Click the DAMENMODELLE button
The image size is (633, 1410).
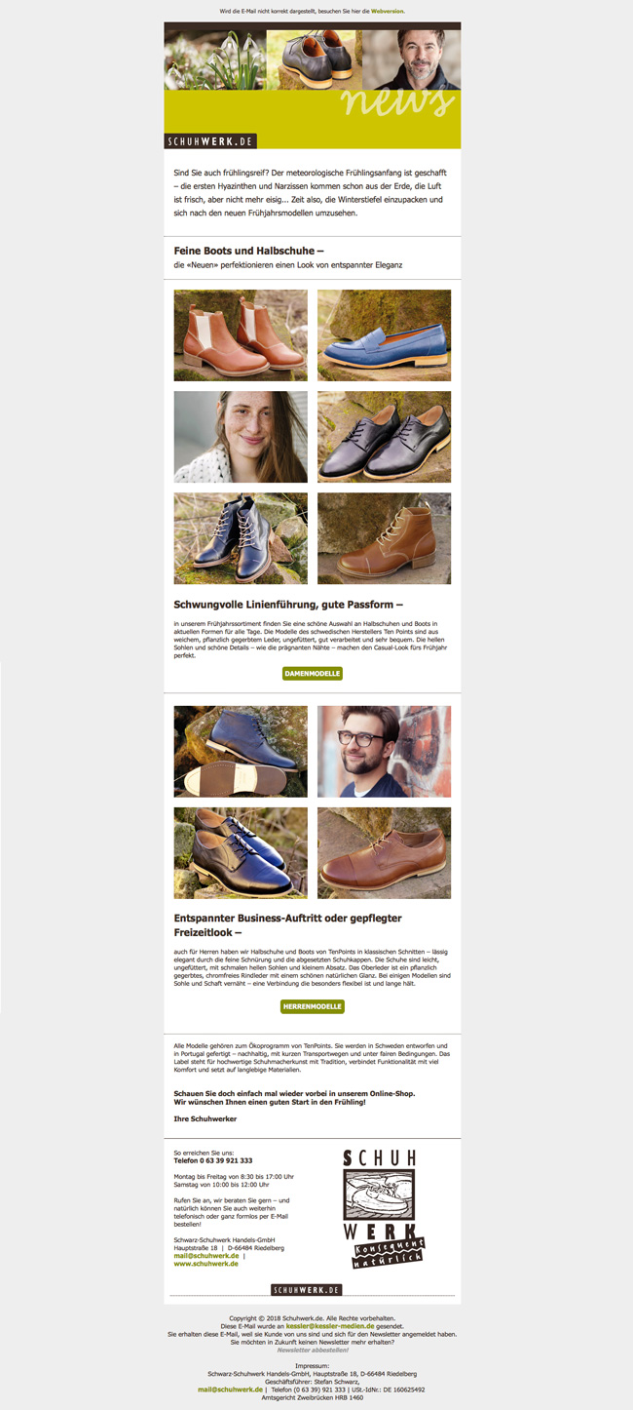(x=313, y=674)
